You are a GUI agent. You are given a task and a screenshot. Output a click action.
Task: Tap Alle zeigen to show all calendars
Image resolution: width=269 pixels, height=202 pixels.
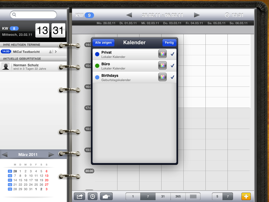click(103, 42)
